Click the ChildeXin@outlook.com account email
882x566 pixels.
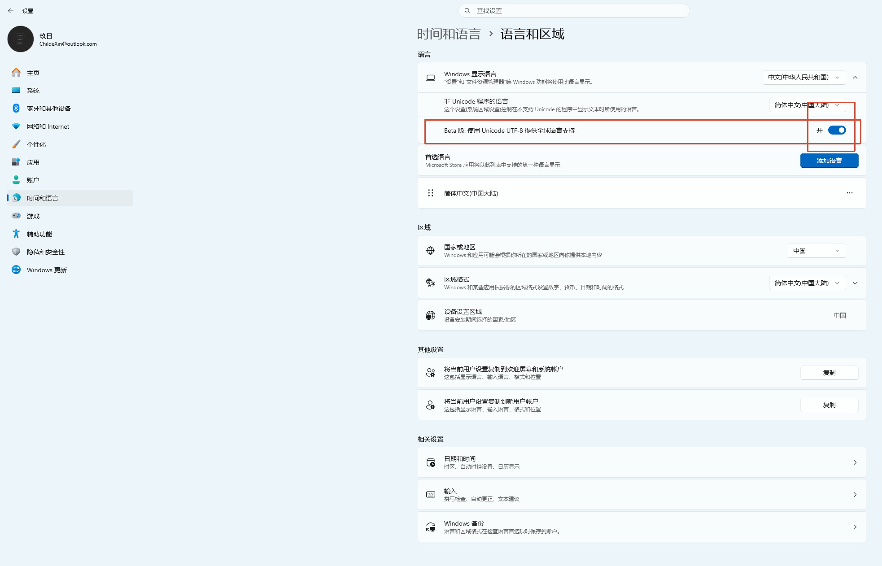(68, 44)
